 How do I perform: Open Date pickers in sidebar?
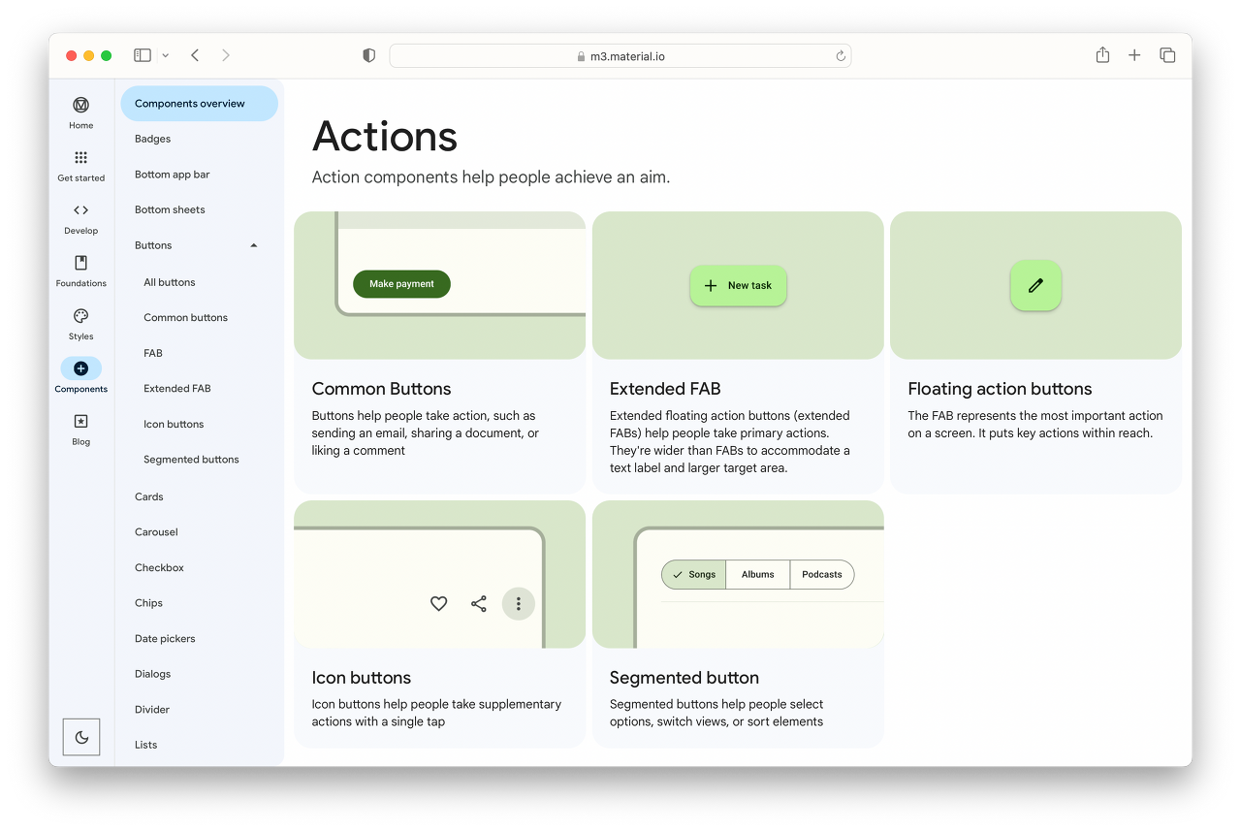(x=165, y=639)
